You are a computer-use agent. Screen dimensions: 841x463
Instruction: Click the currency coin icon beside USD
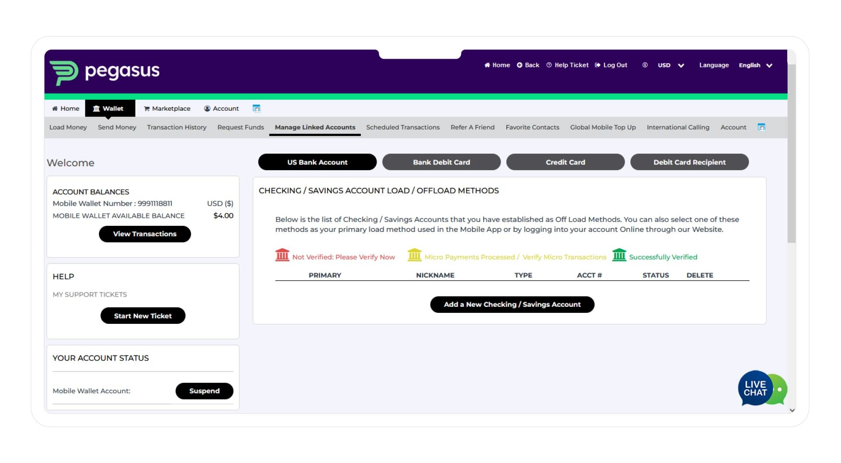[645, 65]
